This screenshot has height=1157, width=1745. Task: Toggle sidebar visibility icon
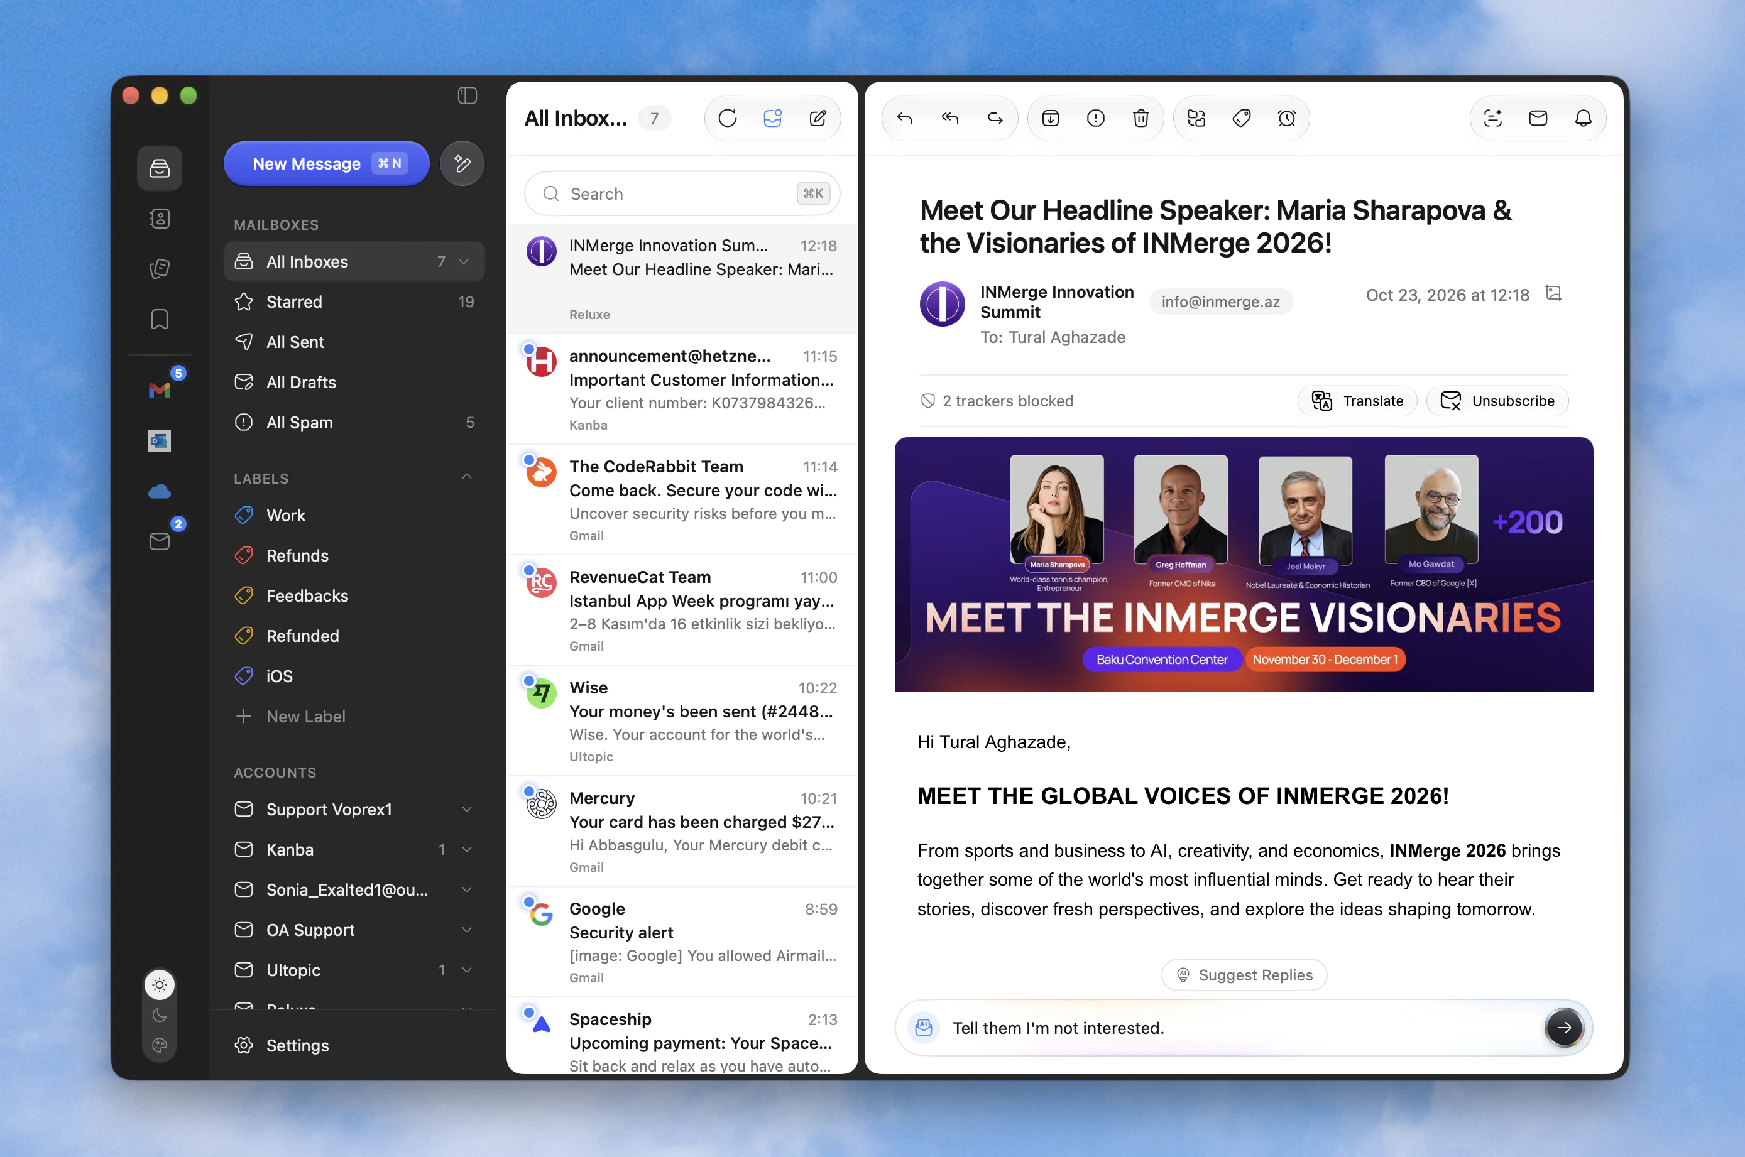click(468, 95)
